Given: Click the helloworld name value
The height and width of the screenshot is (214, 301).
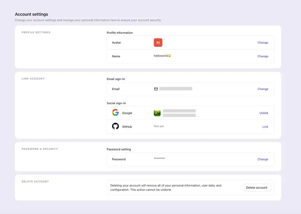Looking at the screenshot, I should pos(161,56).
